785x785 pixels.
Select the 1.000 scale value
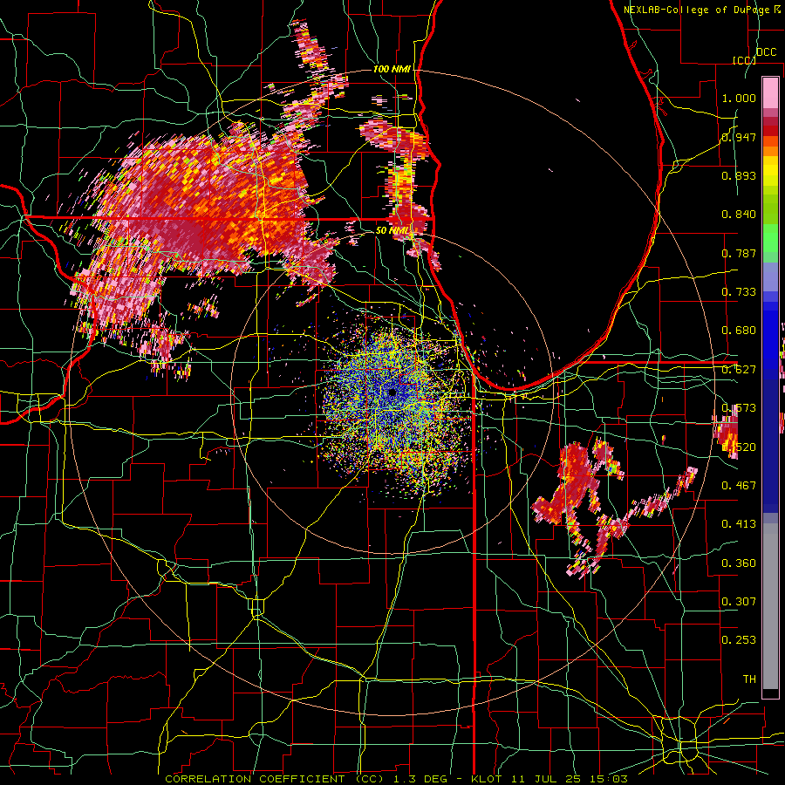(x=739, y=98)
